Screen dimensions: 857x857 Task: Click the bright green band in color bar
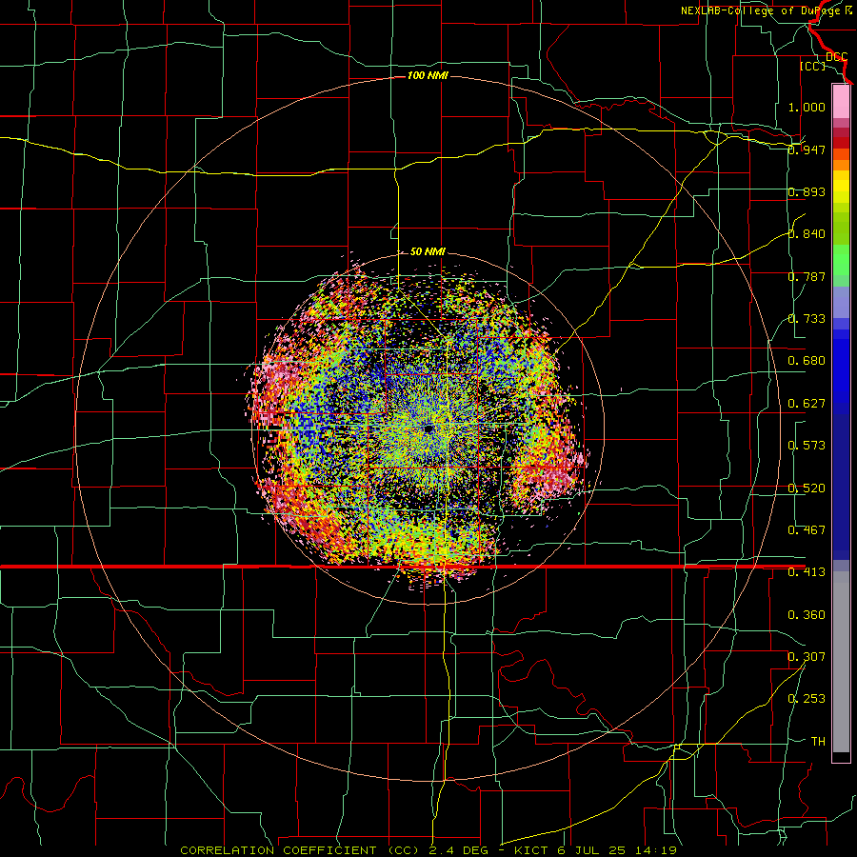point(841,260)
